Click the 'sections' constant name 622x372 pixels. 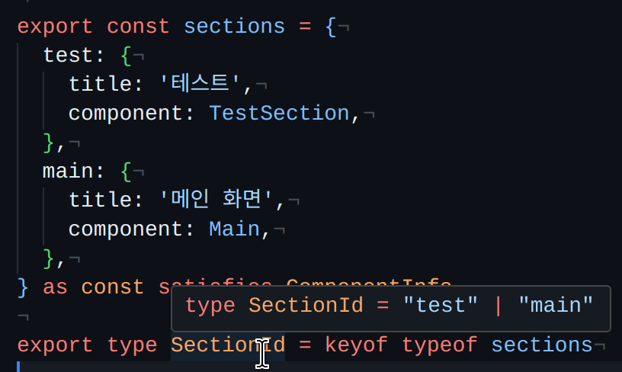235,27
